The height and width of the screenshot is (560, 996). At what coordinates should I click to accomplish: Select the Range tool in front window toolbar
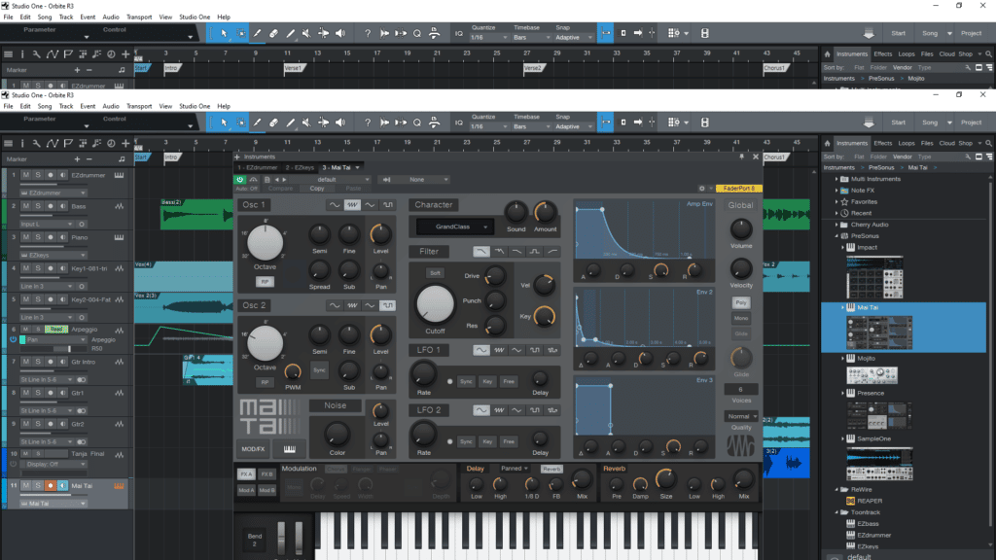coord(241,122)
